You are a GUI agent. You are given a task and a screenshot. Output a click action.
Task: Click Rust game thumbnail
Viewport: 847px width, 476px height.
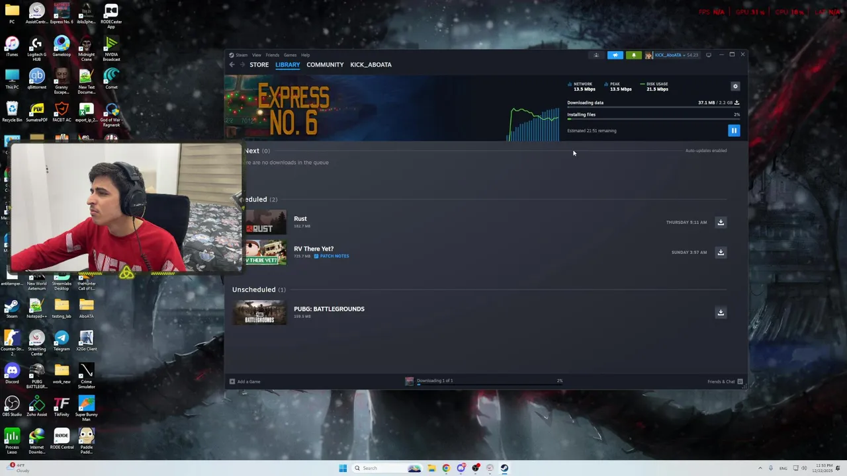pos(266,222)
